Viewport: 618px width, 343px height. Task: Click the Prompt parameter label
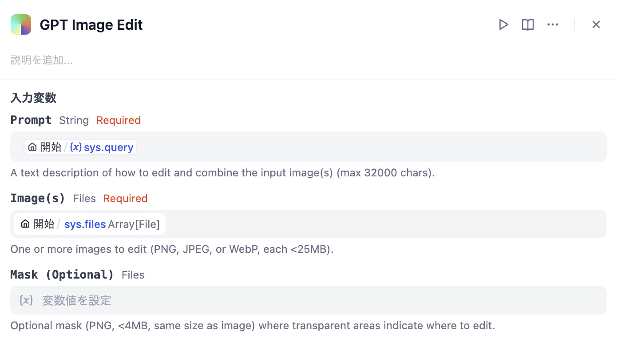[31, 120]
